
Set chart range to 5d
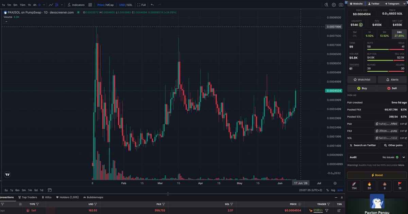[x=36, y=190]
